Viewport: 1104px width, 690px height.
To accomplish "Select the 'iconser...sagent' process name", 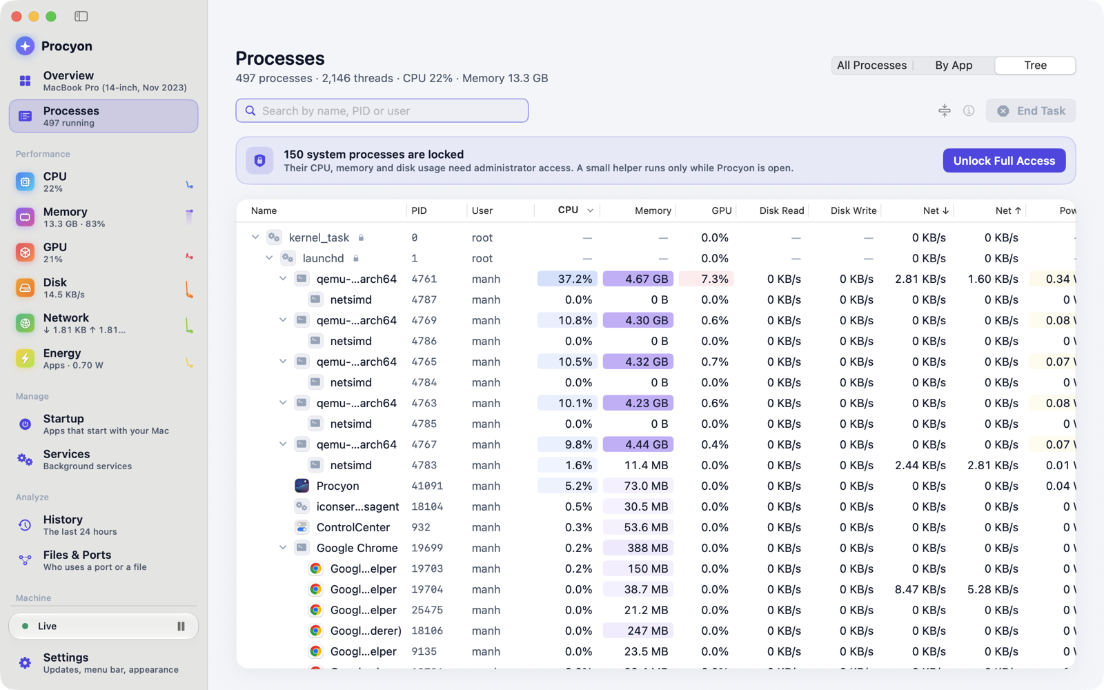I will 357,506.
